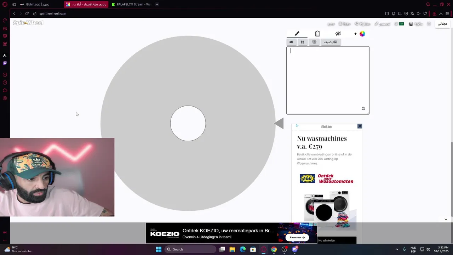
Task: Click the taskbar Search box
Action: 191,249
